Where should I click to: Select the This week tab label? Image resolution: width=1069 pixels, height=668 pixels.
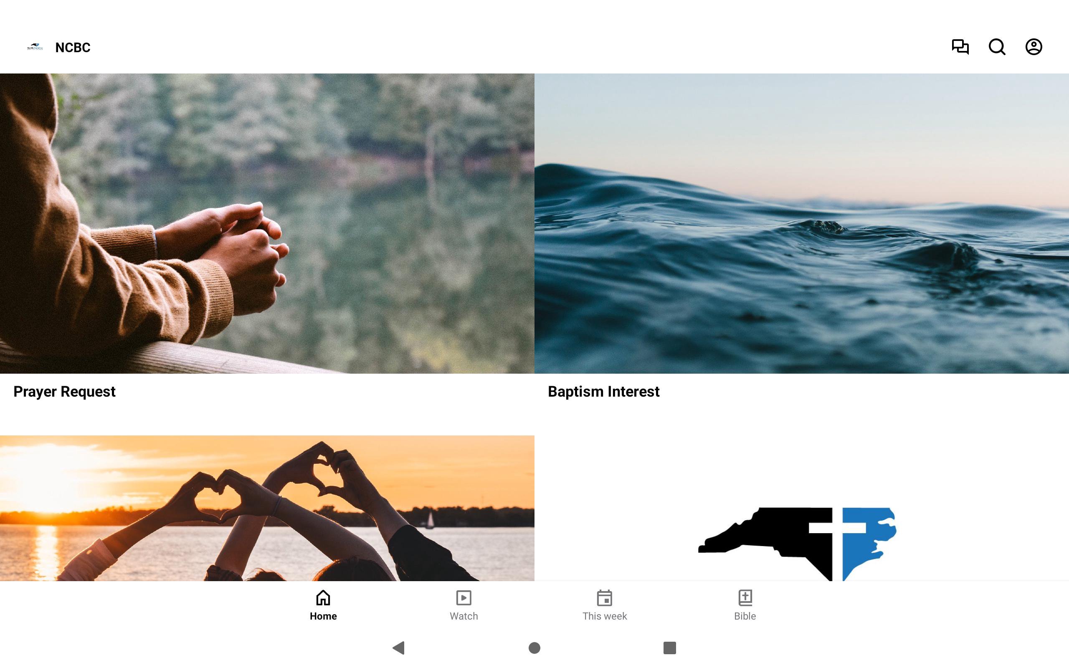pyautogui.click(x=604, y=616)
